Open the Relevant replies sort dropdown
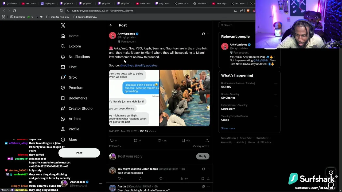The image size is (342, 192). [115, 146]
